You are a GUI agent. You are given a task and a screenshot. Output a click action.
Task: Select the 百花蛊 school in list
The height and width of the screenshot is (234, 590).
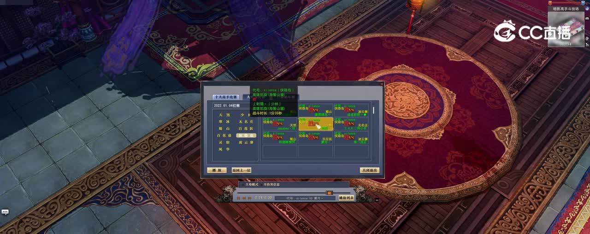coord(224,135)
